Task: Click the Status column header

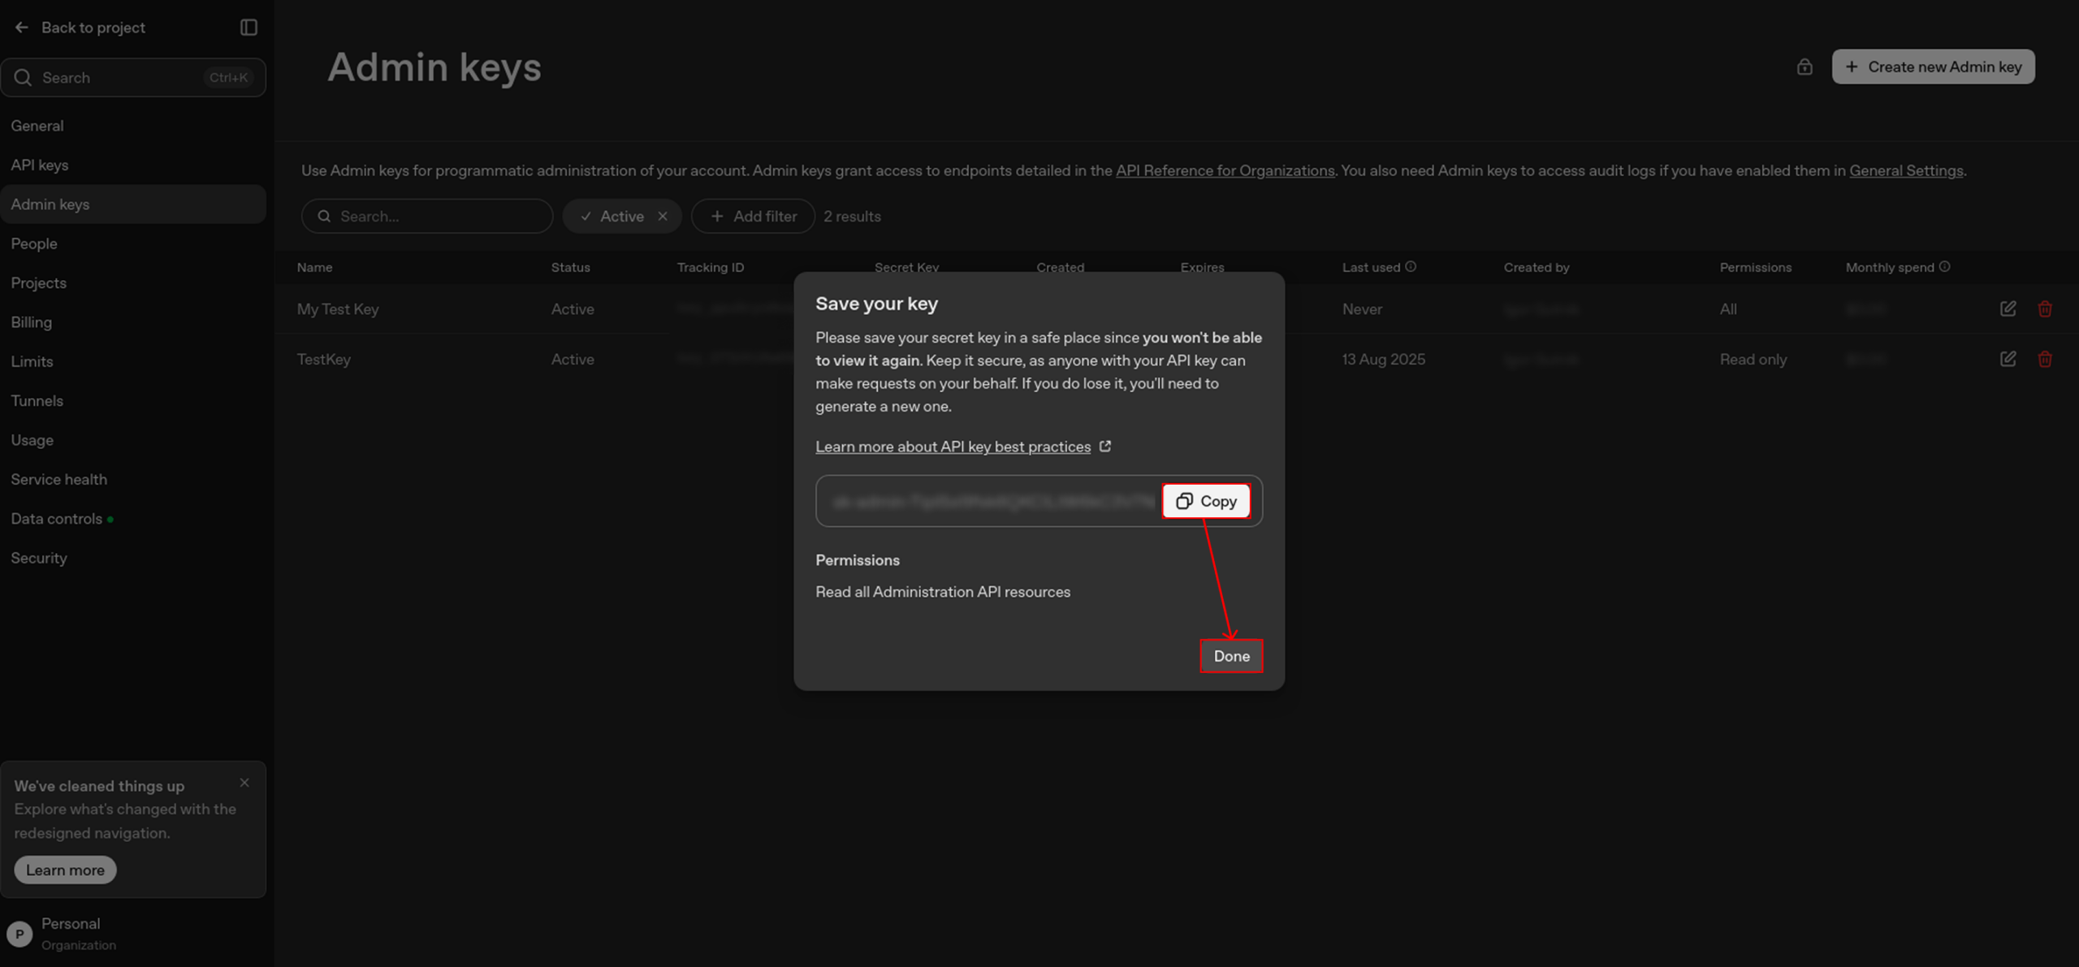Action: [x=570, y=268]
